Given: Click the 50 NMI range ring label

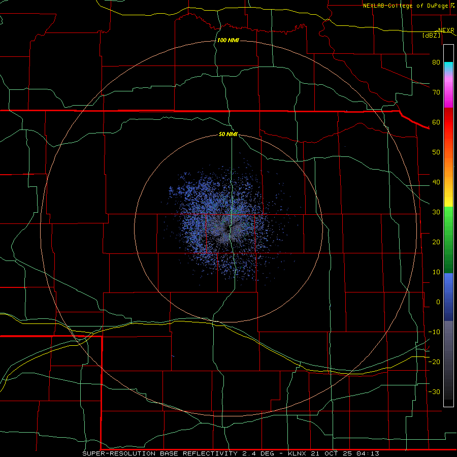Looking at the screenshot, I should click(x=228, y=135).
